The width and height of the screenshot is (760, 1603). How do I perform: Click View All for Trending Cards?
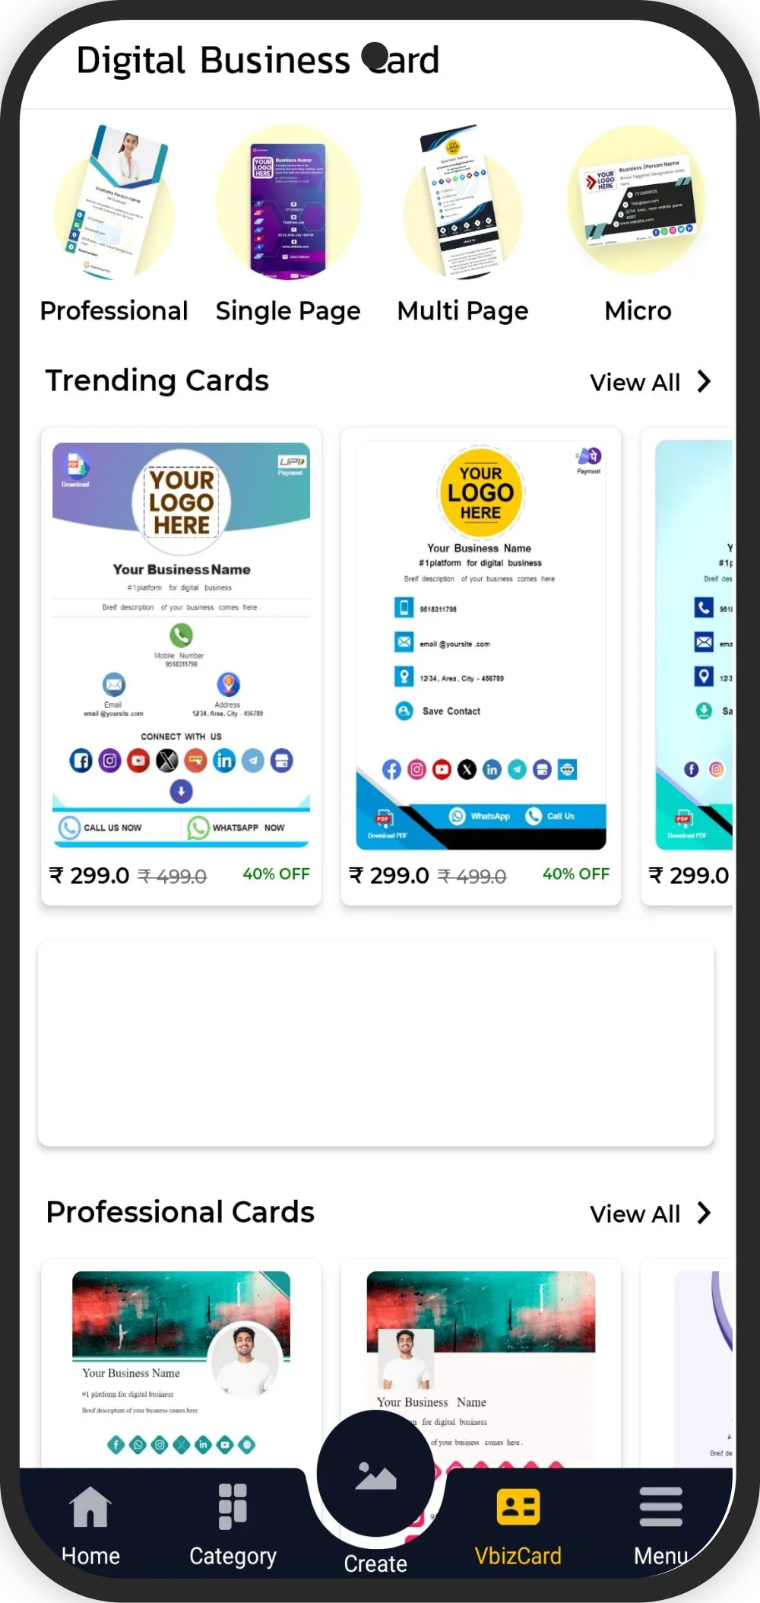[635, 382]
